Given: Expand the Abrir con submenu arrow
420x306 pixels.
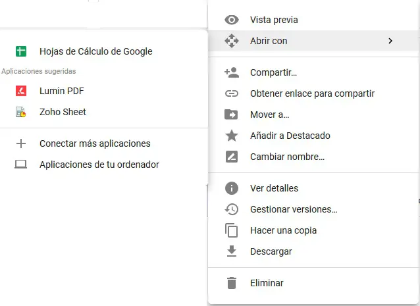Looking at the screenshot, I should [x=390, y=41].
